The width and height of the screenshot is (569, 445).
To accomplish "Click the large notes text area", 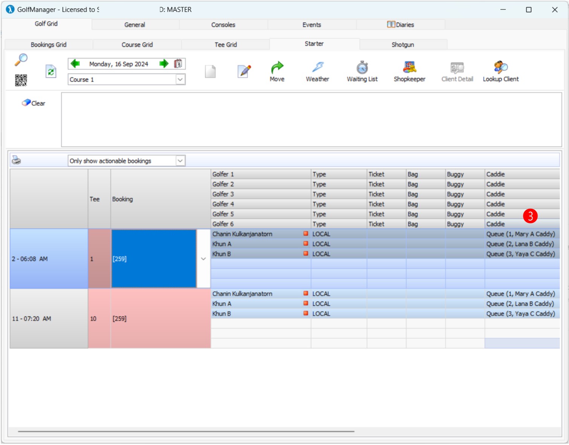I will (x=312, y=120).
